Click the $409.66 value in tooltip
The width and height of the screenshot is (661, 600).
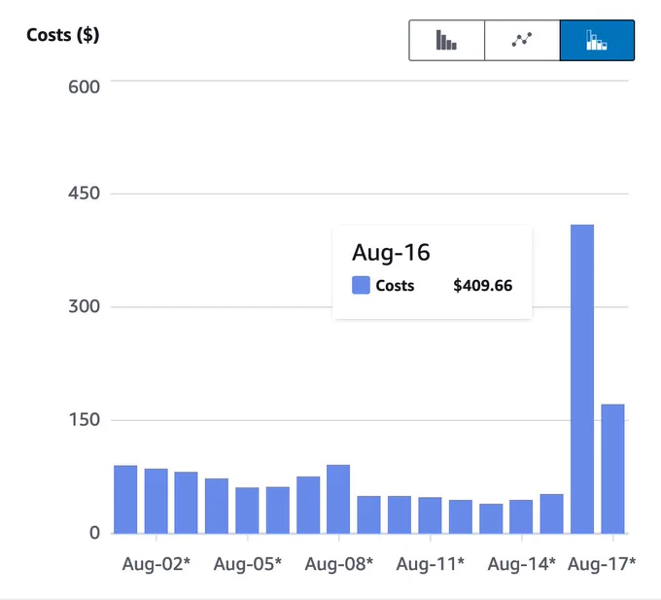(483, 286)
